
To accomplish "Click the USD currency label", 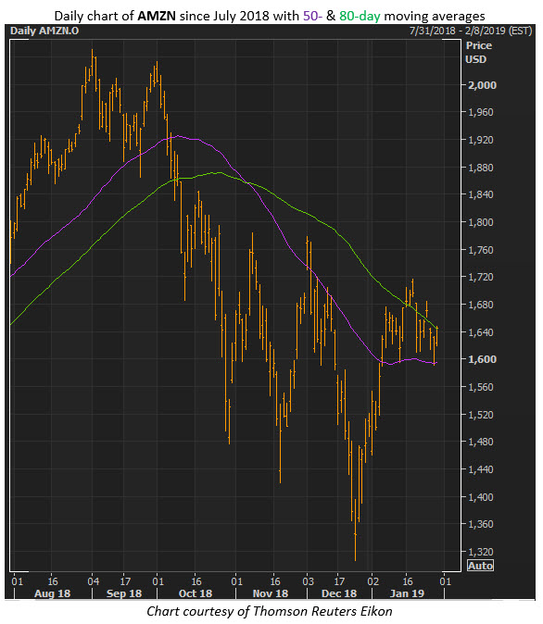I will (x=476, y=59).
